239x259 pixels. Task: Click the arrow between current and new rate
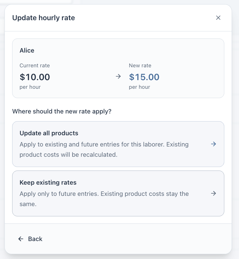click(118, 77)
